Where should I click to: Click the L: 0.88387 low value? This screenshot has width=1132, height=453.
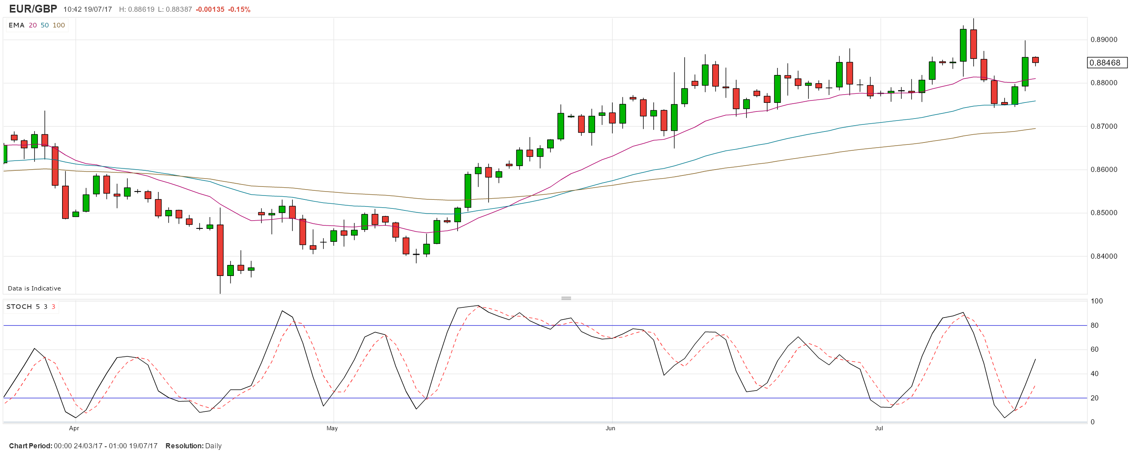point(175,9)
